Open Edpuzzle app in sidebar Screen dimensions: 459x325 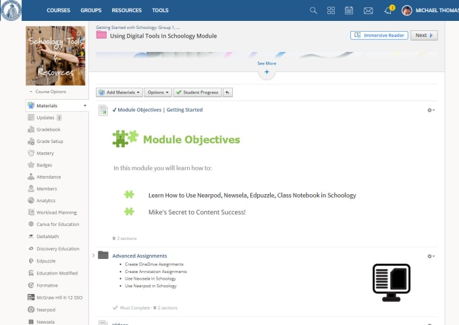46,261
